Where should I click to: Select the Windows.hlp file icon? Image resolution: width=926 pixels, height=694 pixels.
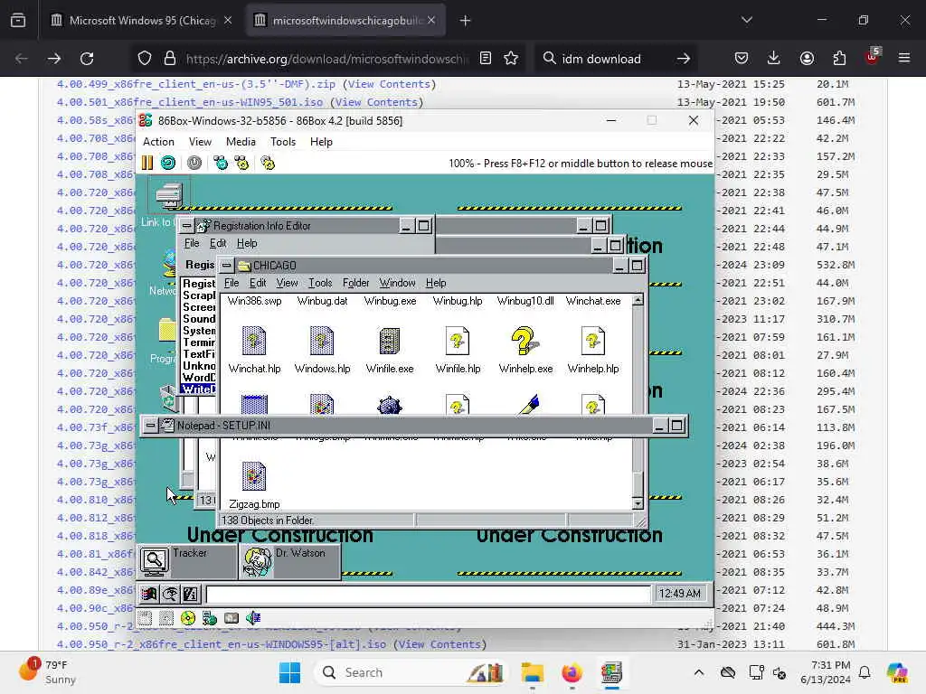point(322,341)
